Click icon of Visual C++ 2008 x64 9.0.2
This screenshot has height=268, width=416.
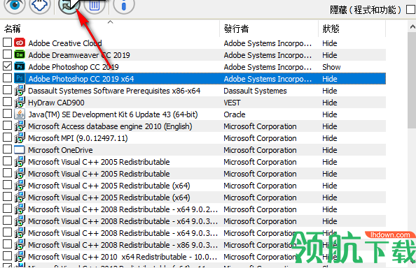[20, 209]
